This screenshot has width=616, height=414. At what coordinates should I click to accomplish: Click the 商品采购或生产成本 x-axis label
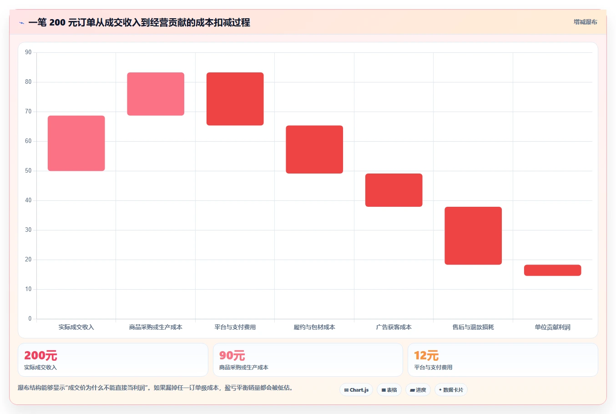tap(156, 327)
